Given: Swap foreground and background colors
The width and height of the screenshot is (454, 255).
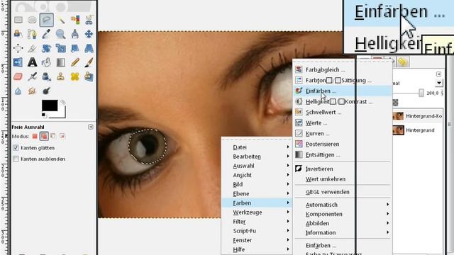Looking at the screenshot, I should (x=63, y=102).
